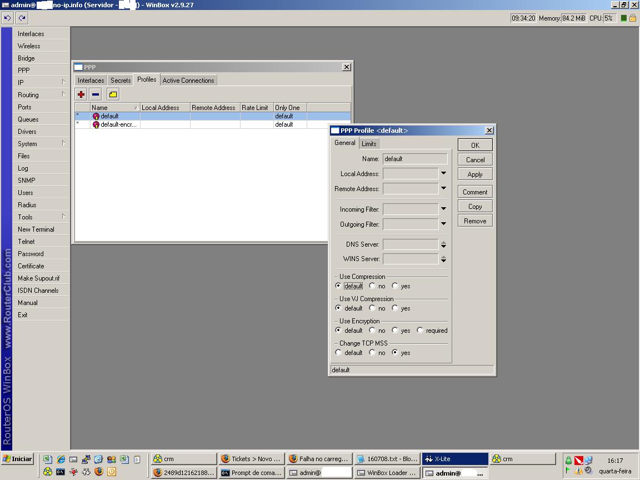The width and height of the screenshot is (640, 480).
Task: Select Use Compression no radio
Action: tap(372, 286)
